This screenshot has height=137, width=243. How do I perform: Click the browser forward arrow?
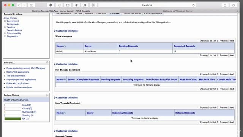24,5
